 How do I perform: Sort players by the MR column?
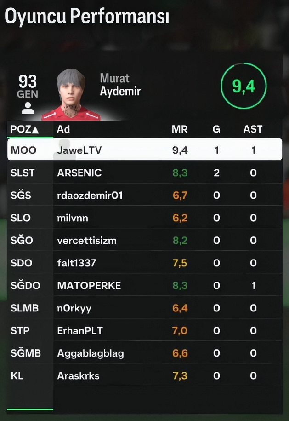(x=180, y=129)
